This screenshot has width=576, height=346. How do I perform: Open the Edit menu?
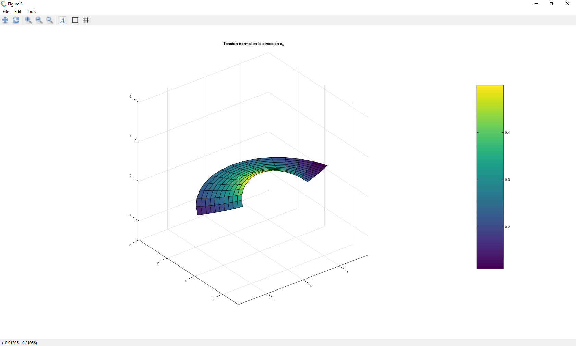tap(18, 12)
